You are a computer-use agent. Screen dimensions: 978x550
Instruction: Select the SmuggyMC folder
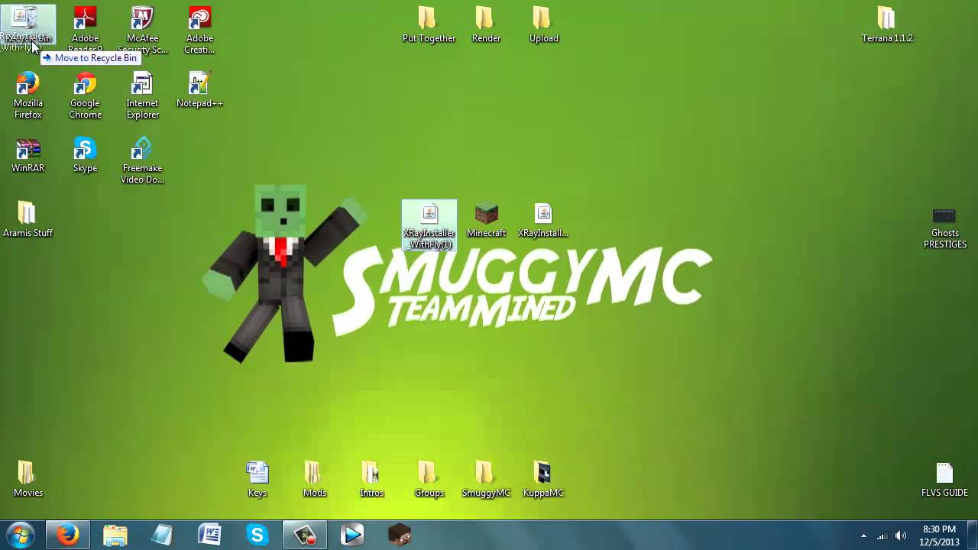[x=486, y=480]
